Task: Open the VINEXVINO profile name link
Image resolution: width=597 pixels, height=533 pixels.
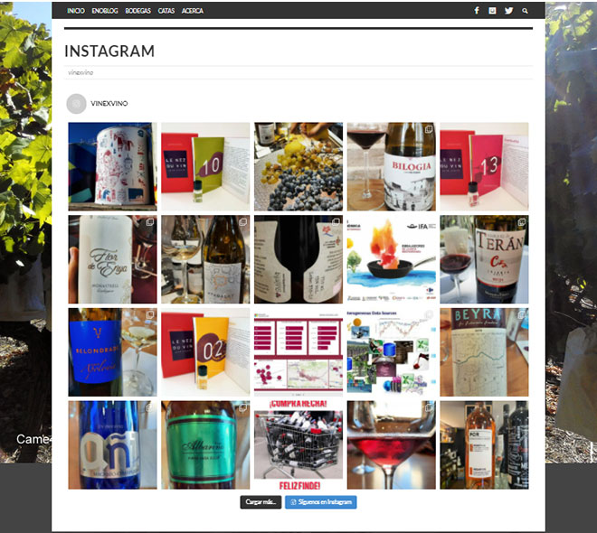Action: click(x=109, y=104)
